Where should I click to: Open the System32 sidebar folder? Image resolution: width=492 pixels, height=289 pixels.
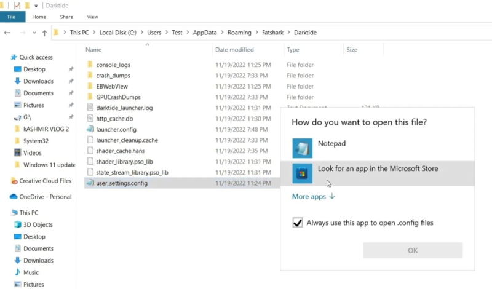point(36,141)
